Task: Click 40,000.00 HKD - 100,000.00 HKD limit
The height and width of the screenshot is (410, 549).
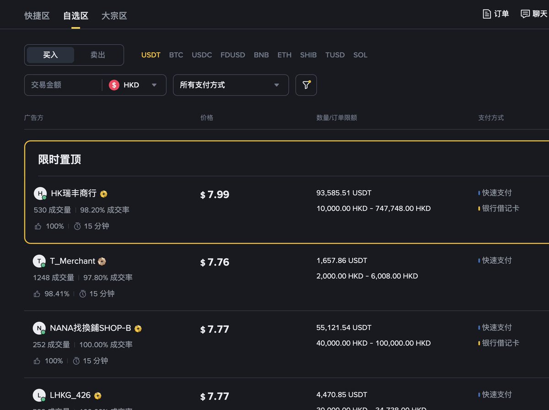Action: [x=373, y=343]
